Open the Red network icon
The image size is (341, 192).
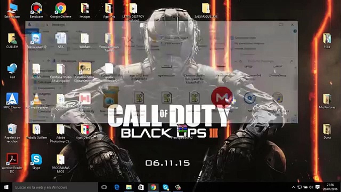pyautogui.click(x=12, y=71)
